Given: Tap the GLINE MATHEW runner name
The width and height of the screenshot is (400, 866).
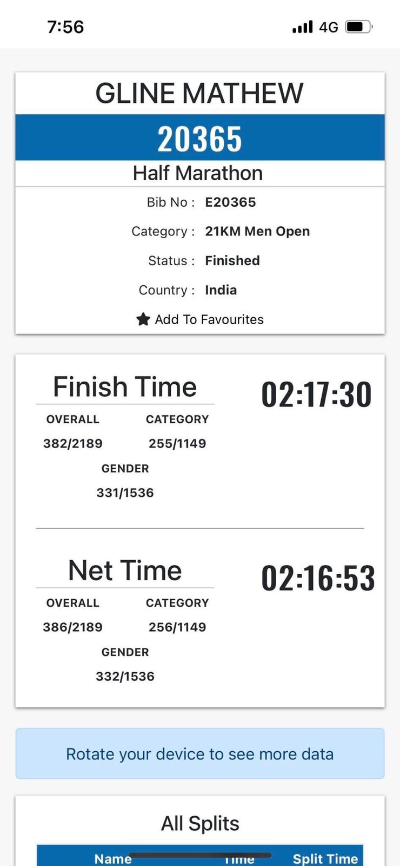Looking at the screenshot, I should point(199,93).
